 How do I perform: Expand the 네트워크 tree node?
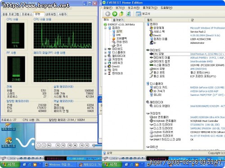(105, 63)
